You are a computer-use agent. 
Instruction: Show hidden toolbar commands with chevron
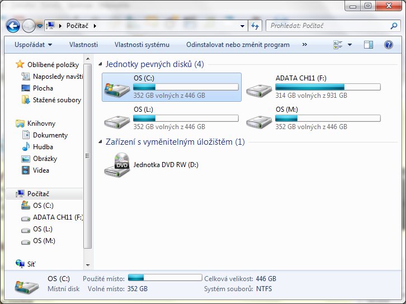click(304, 45)
